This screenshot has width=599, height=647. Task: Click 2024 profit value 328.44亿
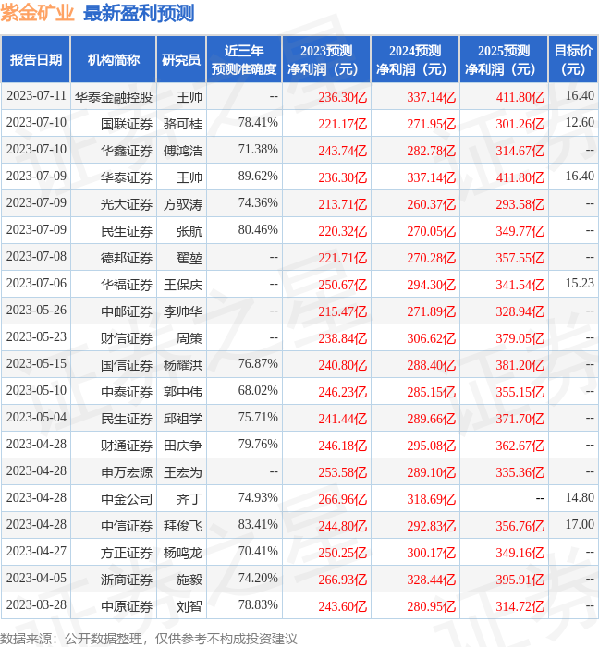[431, 580]
